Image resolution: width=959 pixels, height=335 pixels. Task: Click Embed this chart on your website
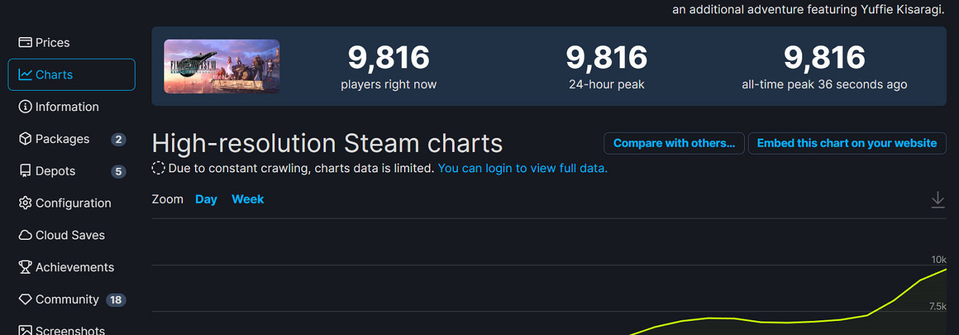pyautogui.click(x=846, y=144)
